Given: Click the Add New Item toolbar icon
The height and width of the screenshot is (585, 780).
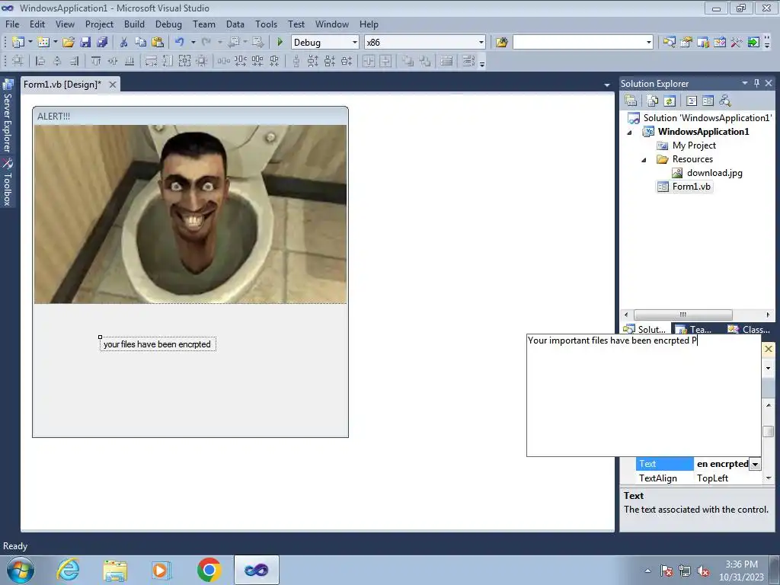Looking at the screenshot, I should pos(43,43).
